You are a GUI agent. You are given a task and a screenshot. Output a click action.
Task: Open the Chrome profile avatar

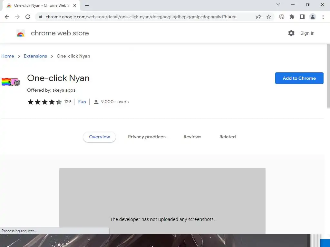(313, 17)
